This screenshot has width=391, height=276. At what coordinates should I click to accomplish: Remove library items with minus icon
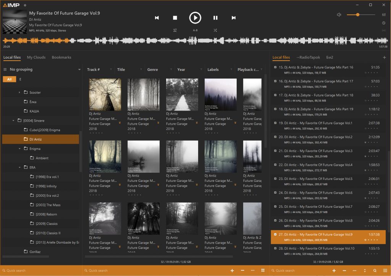pos(242,271)
